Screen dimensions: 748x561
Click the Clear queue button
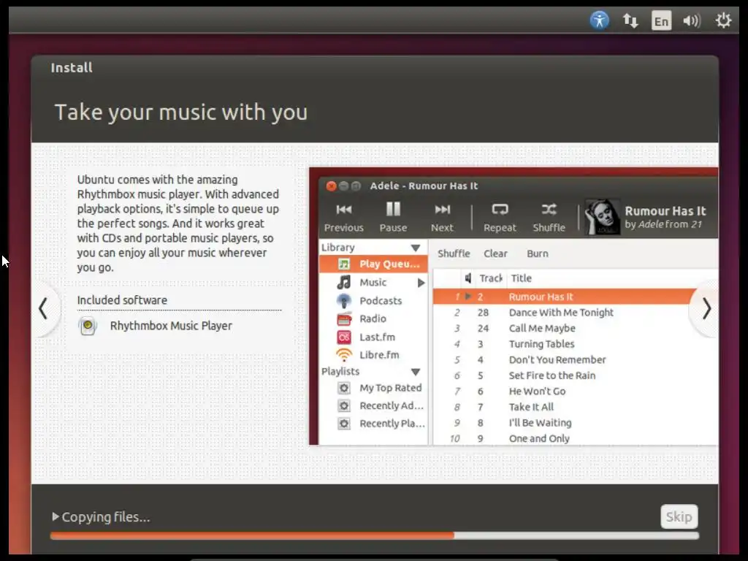495,253
